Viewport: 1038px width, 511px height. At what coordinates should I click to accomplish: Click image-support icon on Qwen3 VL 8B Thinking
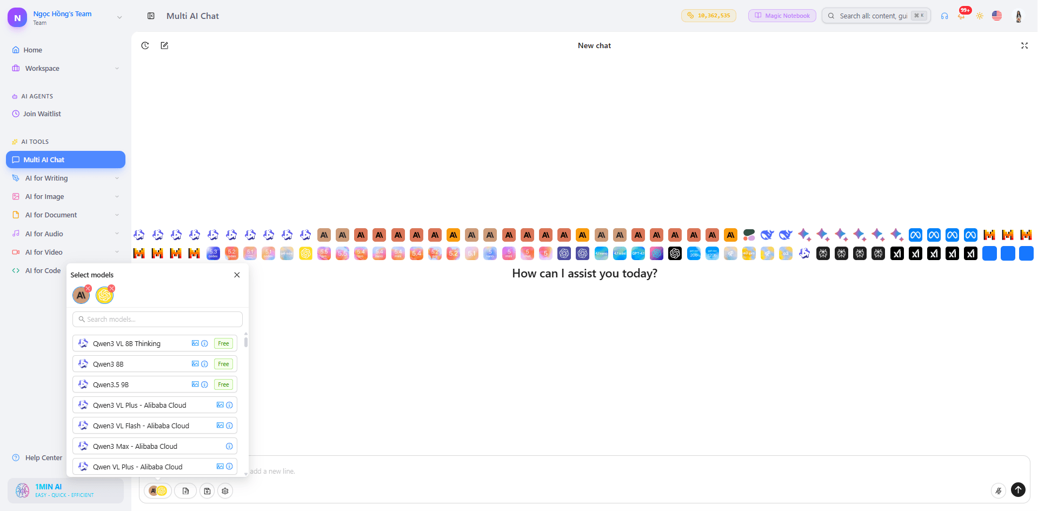[195, 343]
